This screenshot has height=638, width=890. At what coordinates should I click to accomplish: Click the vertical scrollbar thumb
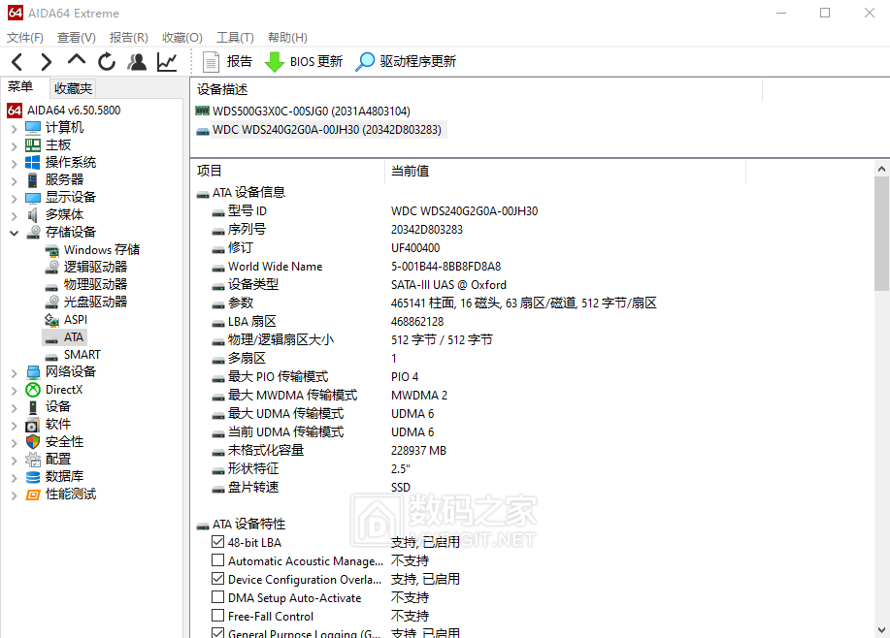[881, 233]
